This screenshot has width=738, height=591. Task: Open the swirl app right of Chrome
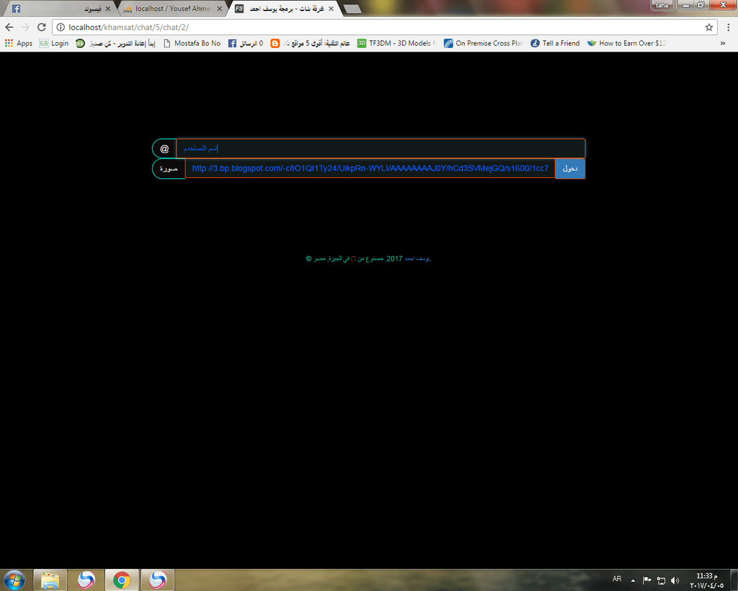click(x=158, y=580)
